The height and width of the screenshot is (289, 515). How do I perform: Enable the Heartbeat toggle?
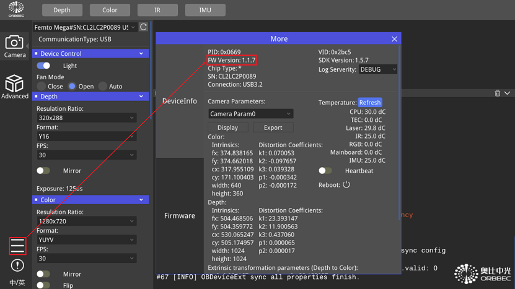click(x=325, y=171)
